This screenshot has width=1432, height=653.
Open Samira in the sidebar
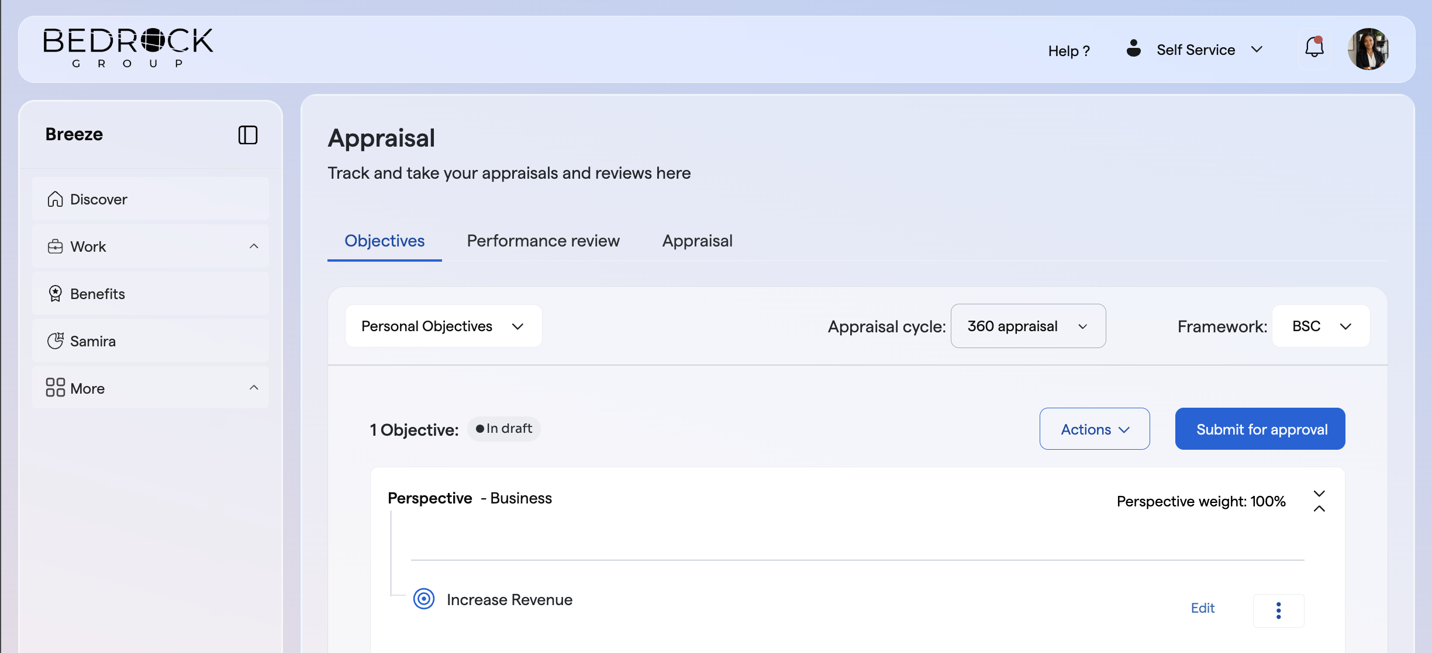(x=151, y=341)
